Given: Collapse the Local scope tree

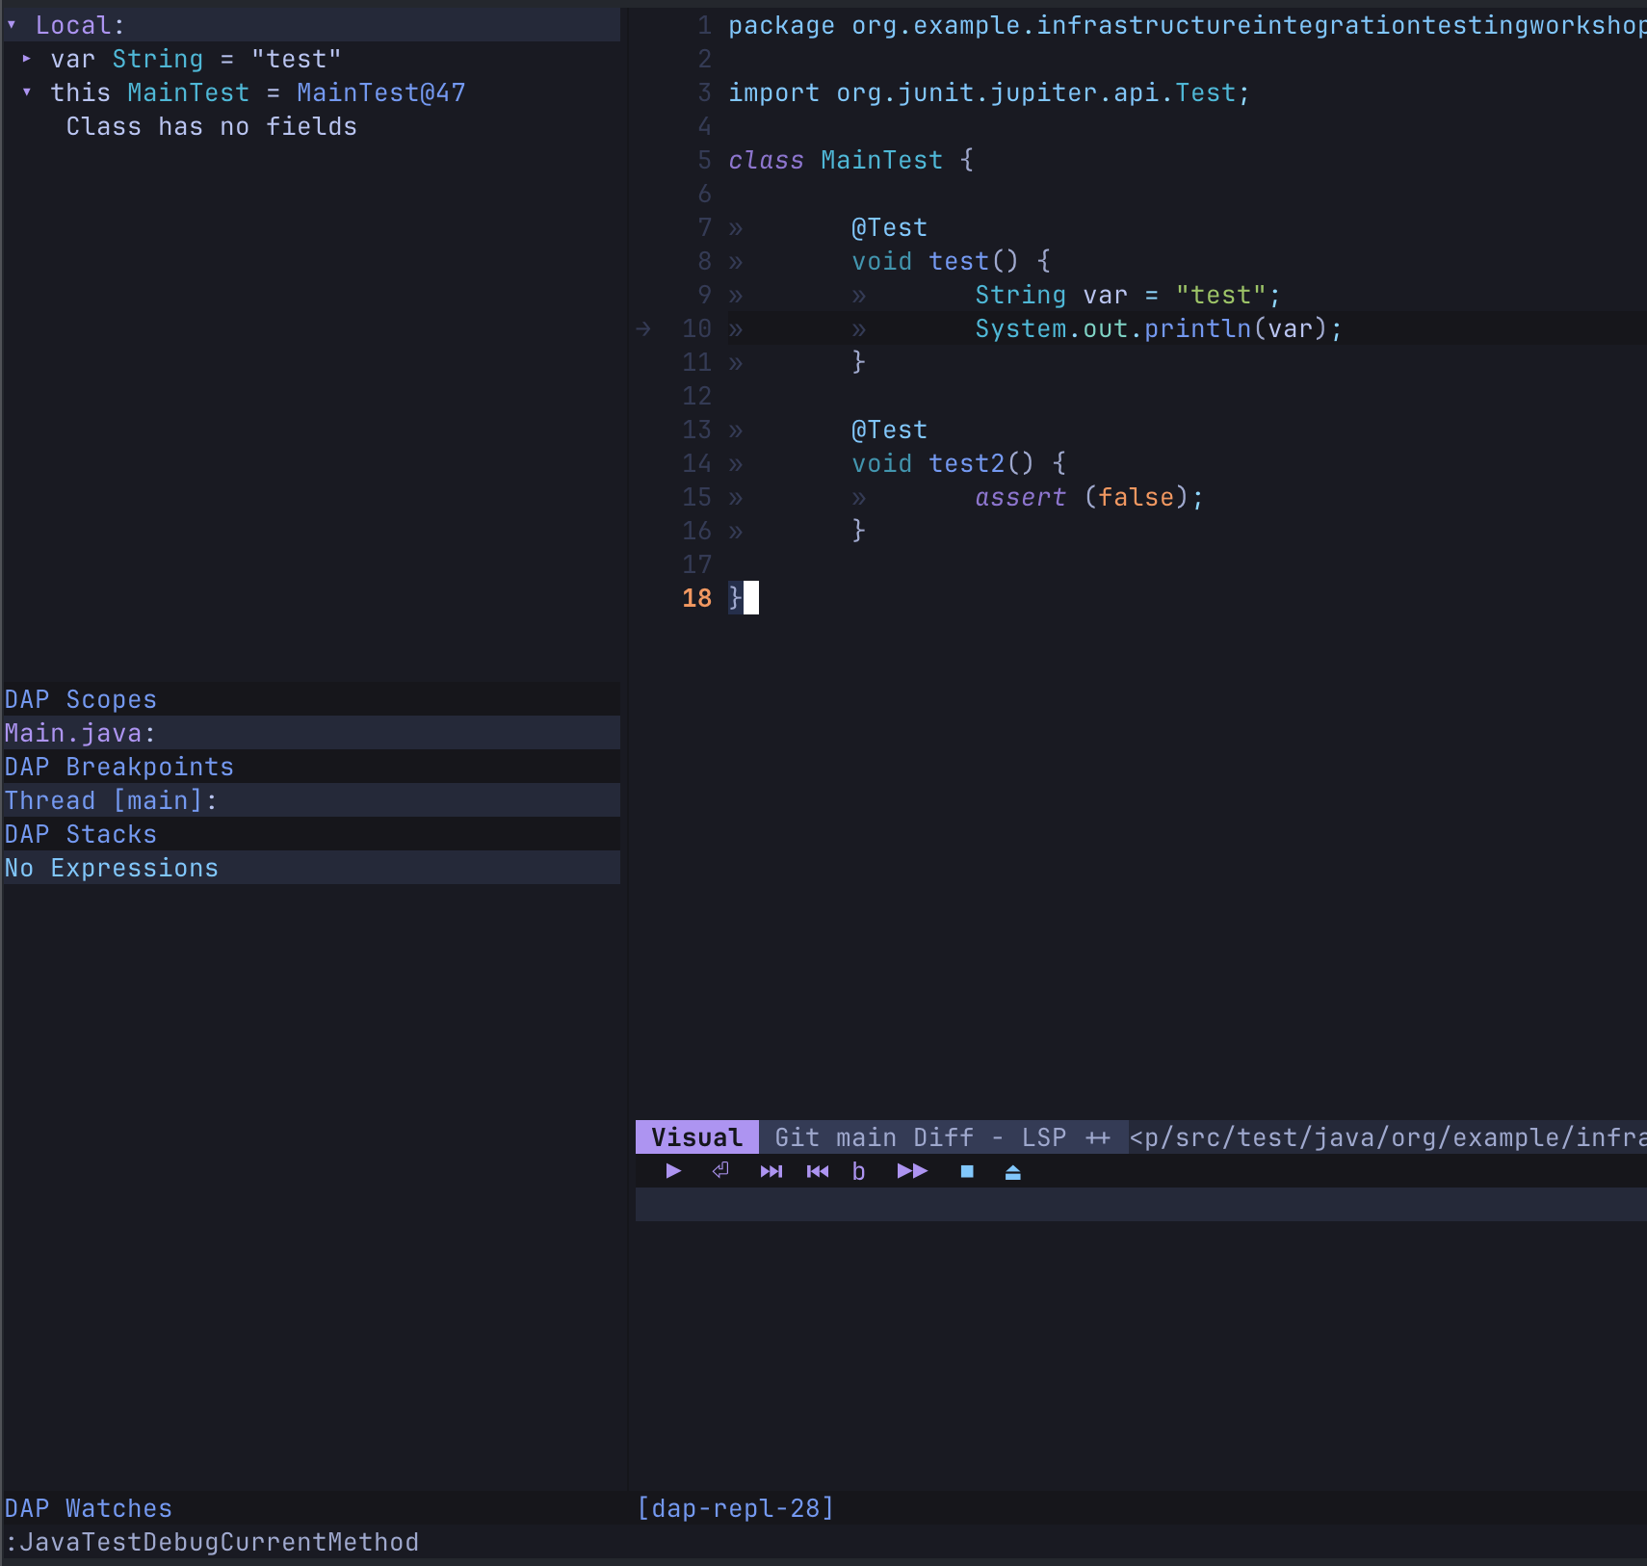Looking at the screenshot, I should (x=13, y=25).
